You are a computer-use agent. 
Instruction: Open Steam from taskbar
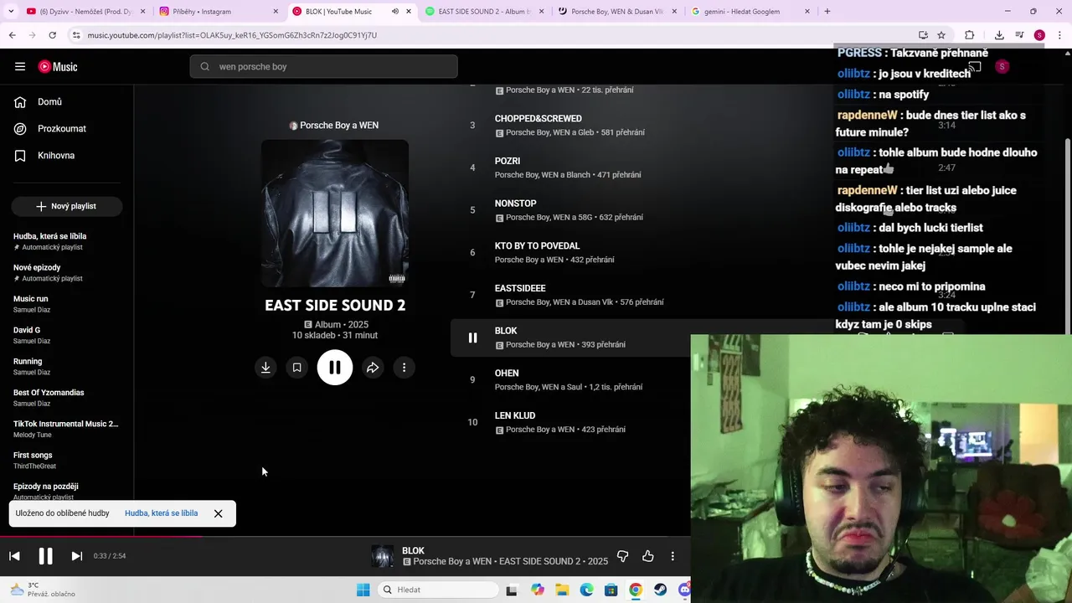click(x=661, y=590)
